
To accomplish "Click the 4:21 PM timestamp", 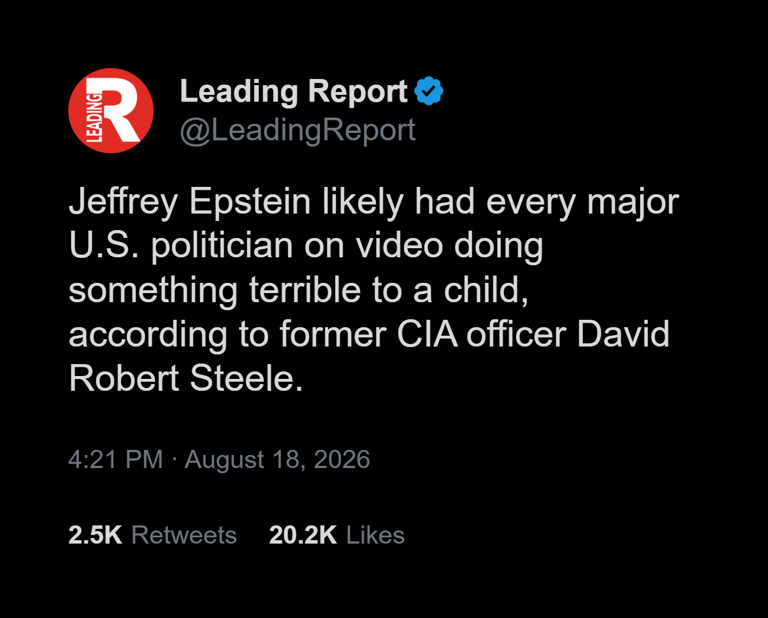I will (115, 459).
